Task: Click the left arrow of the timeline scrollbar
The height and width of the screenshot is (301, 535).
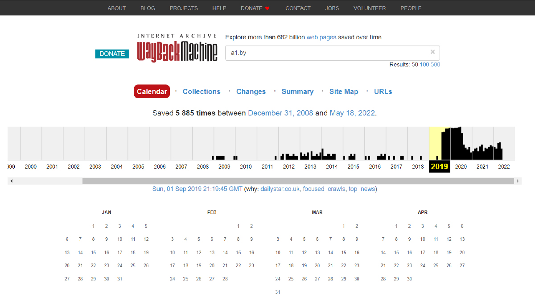Action: [11, 181]
